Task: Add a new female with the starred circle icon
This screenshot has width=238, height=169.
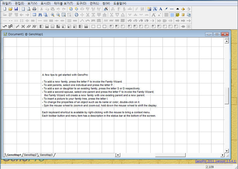Action: coord(76,9)
